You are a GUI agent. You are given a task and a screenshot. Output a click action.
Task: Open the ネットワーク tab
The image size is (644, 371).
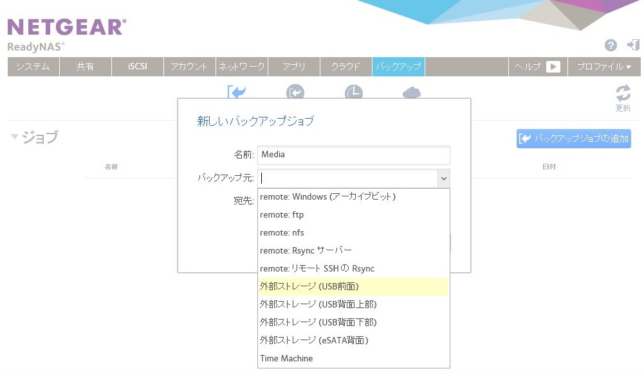pyautogui.click(x=241, y=67)
